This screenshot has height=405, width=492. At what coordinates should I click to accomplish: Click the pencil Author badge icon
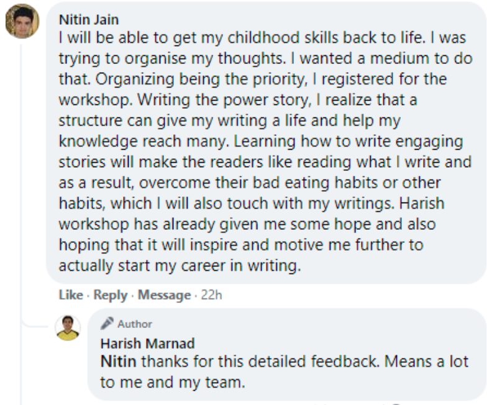click(107, 324)
